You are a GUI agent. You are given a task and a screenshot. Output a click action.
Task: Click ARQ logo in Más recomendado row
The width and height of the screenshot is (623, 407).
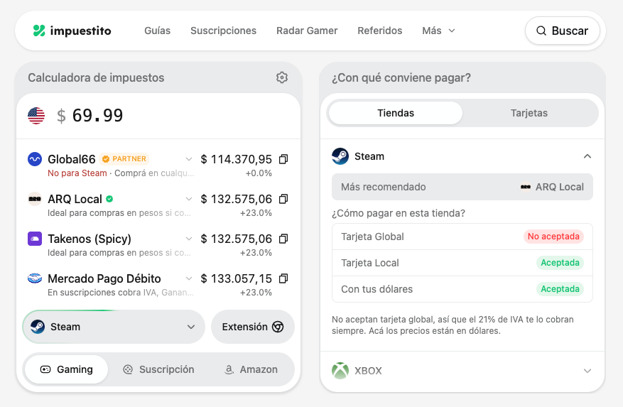click(x=525, y=187)
